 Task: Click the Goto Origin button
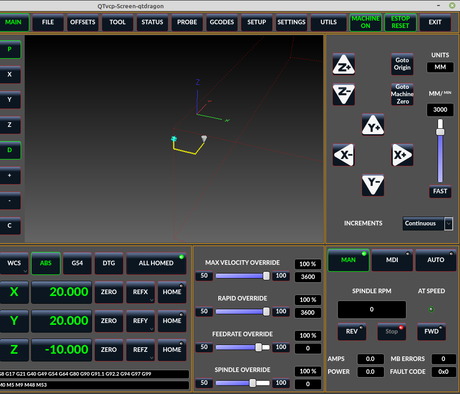click(x=402, y=64)
